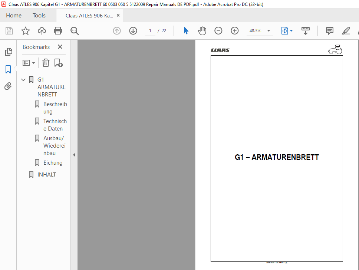Add a comment note

tap(329, 31)
